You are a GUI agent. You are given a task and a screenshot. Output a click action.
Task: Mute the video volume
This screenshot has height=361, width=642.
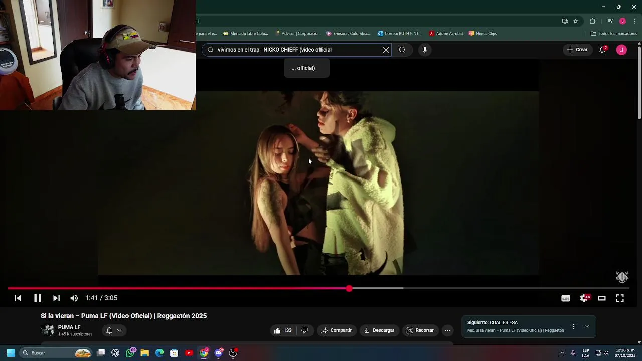click(74, 298)
